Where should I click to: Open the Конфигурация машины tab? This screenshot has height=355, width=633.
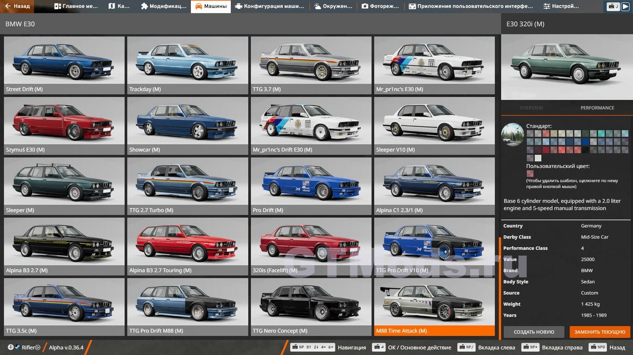tap(269, 6)
